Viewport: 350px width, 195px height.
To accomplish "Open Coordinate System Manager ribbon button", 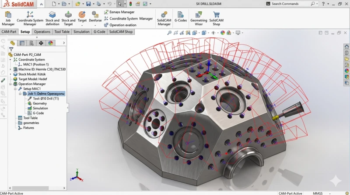I will 30,18.
